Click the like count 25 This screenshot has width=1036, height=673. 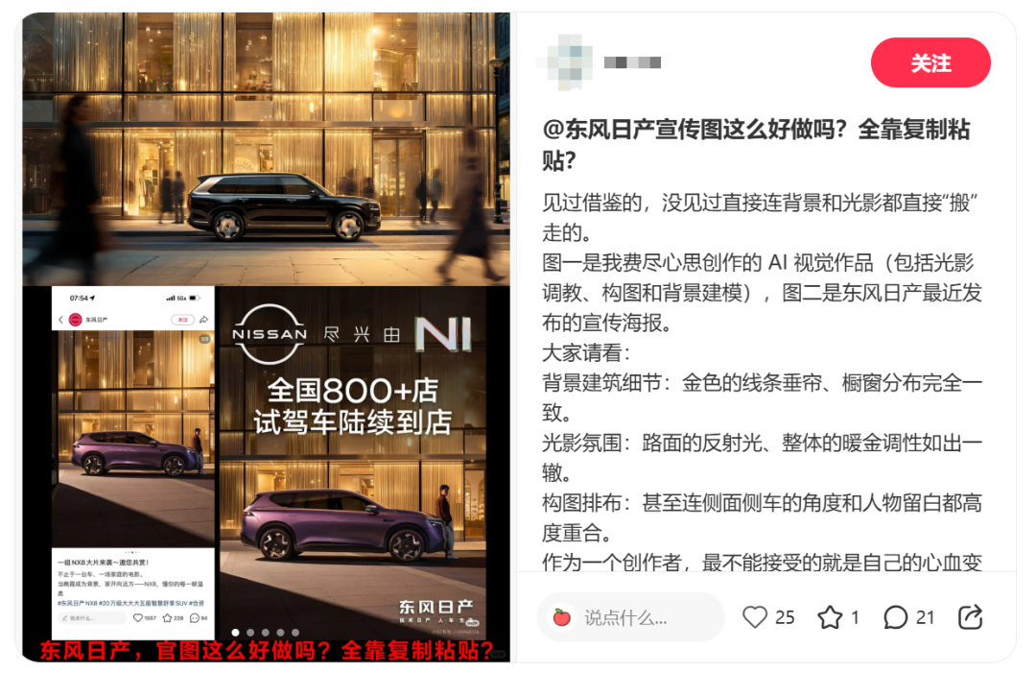point(785,617)
